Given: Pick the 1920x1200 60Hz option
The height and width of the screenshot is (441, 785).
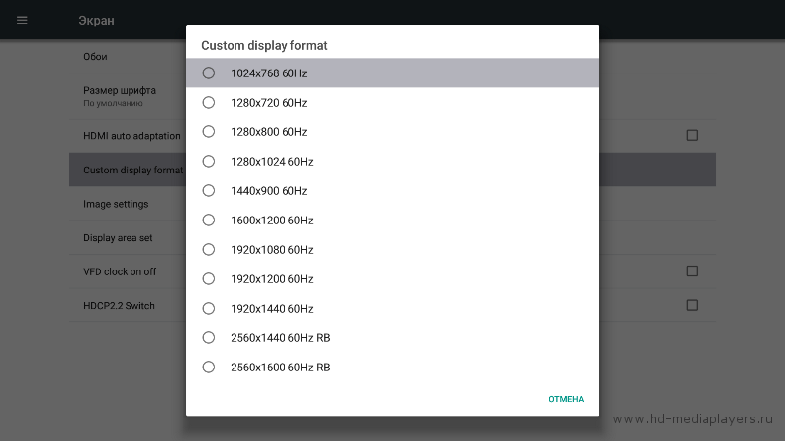Looking at the screenshot, I should pos(392,279).
